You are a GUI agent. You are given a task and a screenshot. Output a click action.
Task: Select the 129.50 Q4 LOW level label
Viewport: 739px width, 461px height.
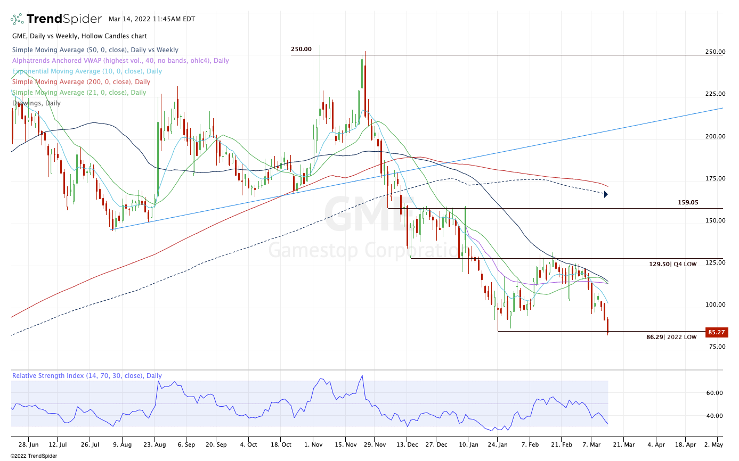(x=672, y=264)
